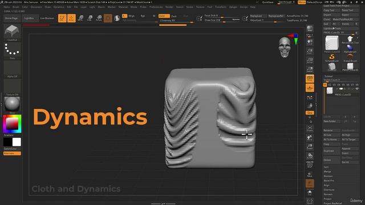Open the Alpha Off slot
The width and height of the screenshot is (365, 205).
click(x=12, y=69)
